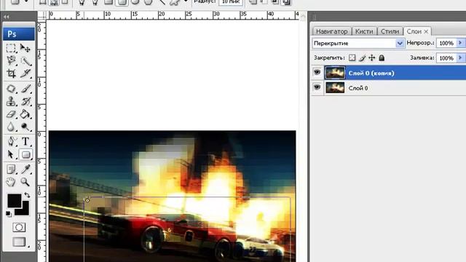466x262 pixels.
Task: Switch to the Кисти tab
Action: [x=364, y=31]
